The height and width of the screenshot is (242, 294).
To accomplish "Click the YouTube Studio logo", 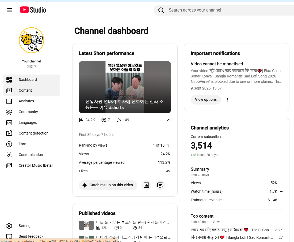I will point(33,10).
